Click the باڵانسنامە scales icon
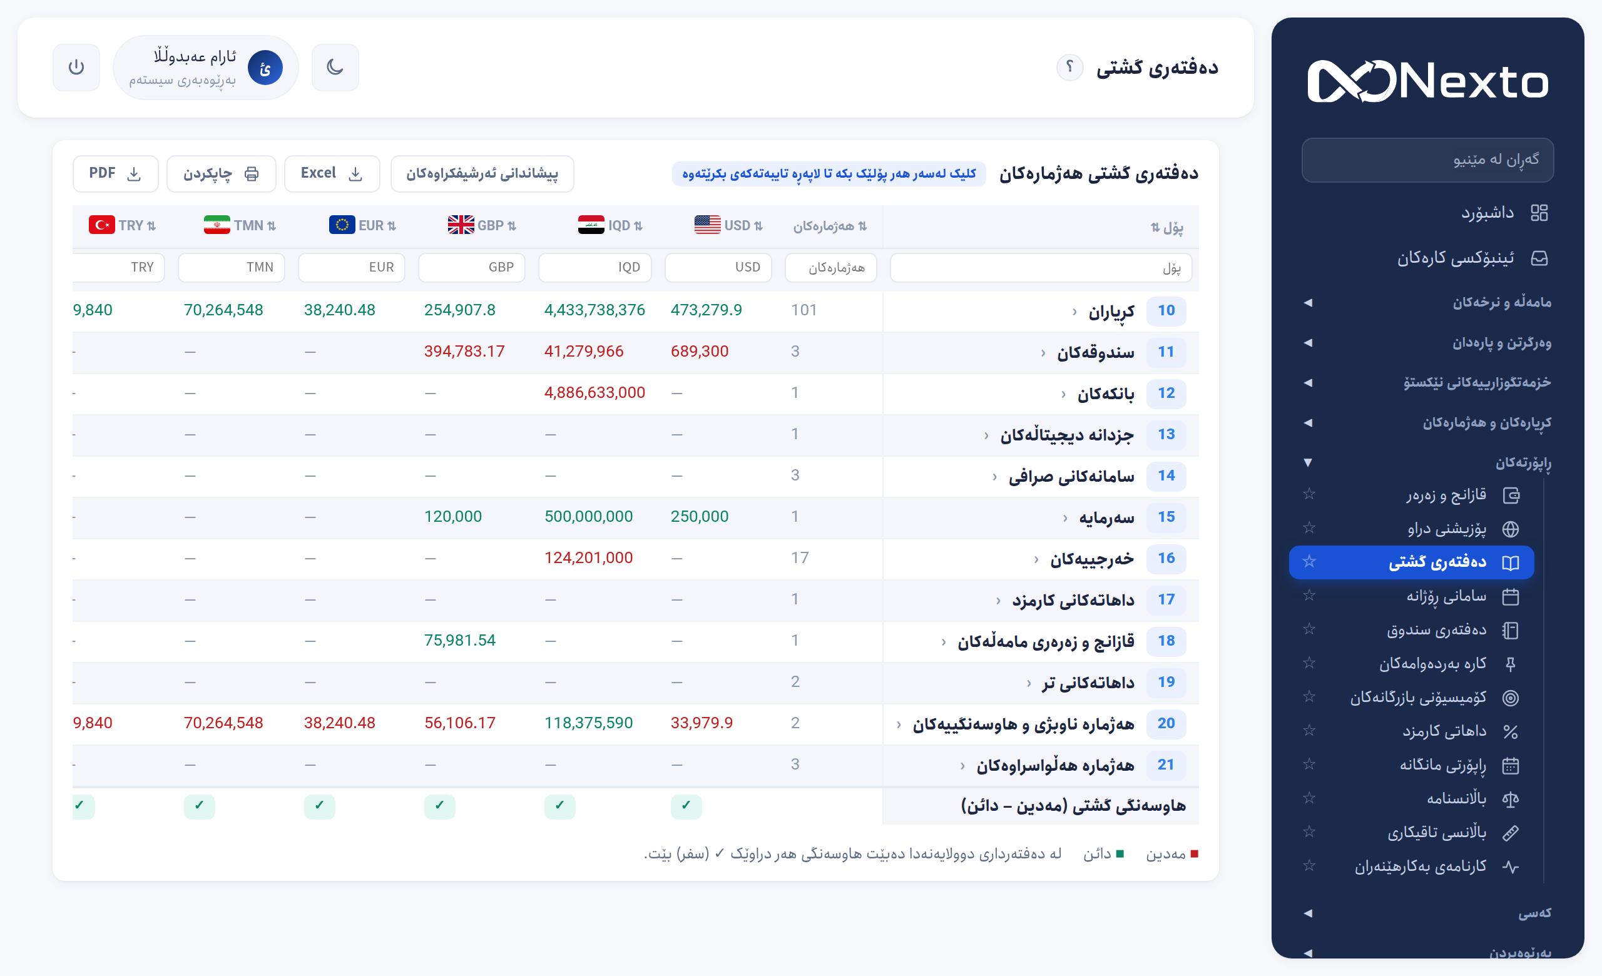The width and height of the screenshot is (1602, 976). (1511, 799)
